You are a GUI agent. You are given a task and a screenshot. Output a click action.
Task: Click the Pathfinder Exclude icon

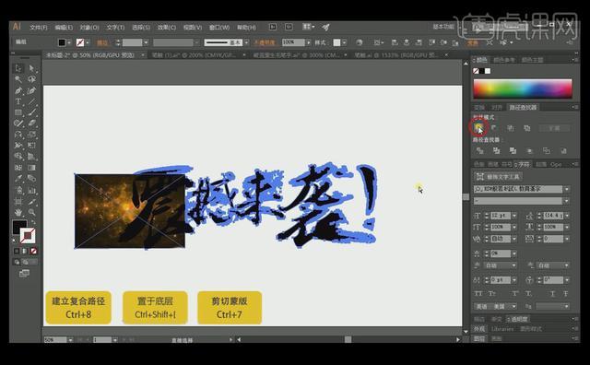click(527, 128)
